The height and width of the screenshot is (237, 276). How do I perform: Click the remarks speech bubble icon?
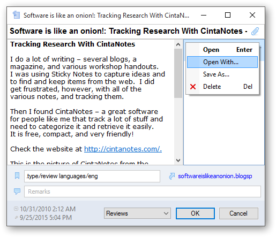(x=17, y=192)
